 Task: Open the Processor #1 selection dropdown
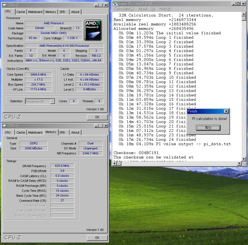click(x=53, y=101)
